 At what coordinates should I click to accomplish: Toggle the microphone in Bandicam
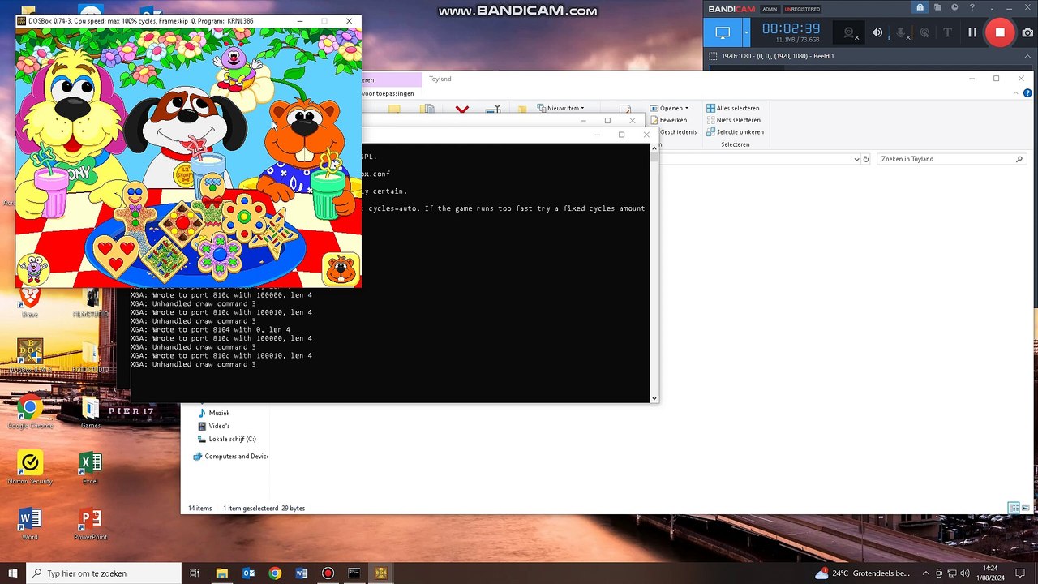(901, 32)
